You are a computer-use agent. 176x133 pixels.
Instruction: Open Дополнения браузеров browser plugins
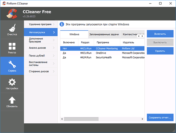[x=41, y=40]
